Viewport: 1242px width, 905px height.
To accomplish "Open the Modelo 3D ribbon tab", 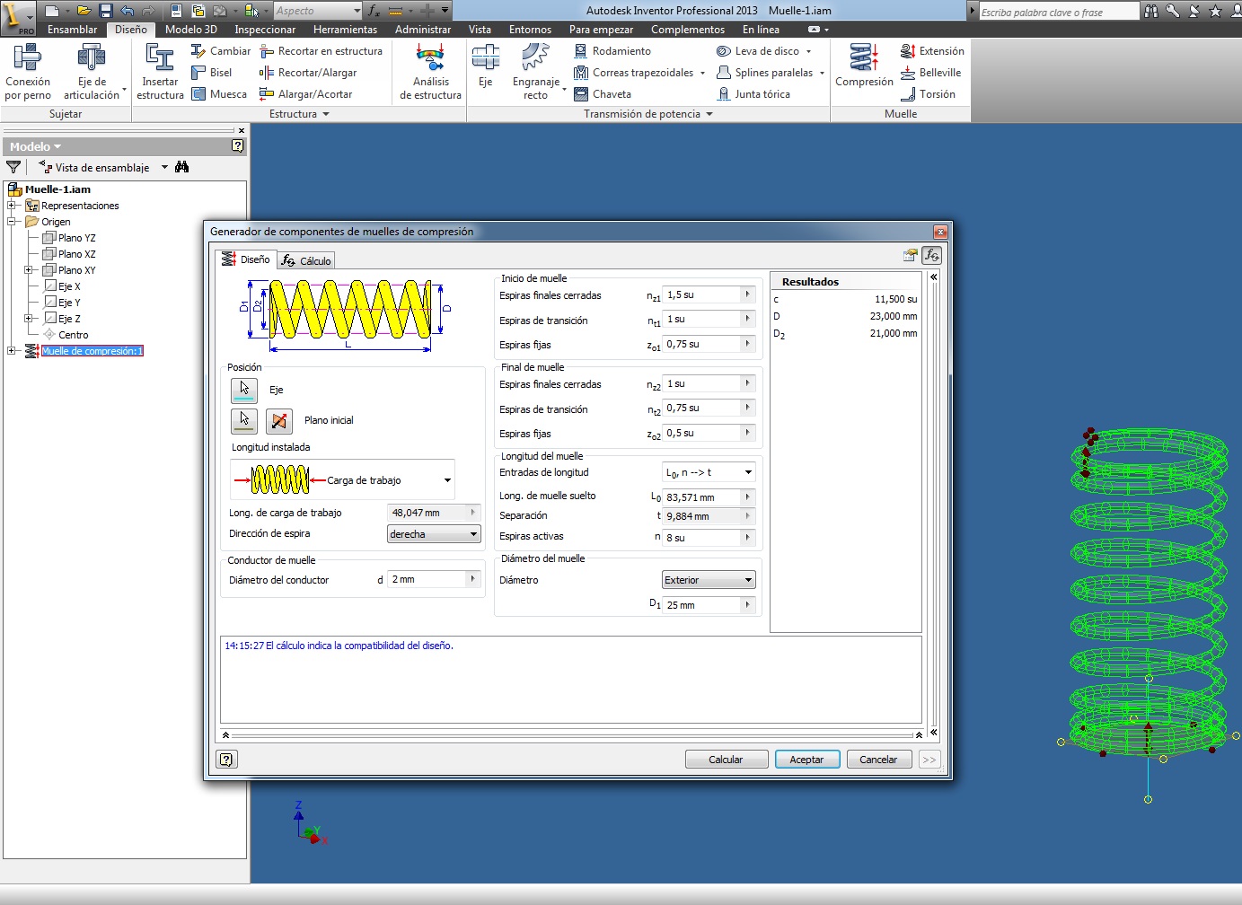I will [190, 30].
